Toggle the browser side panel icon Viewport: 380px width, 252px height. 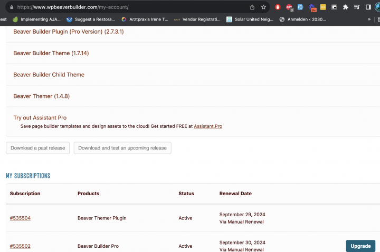tap(368, 7)
